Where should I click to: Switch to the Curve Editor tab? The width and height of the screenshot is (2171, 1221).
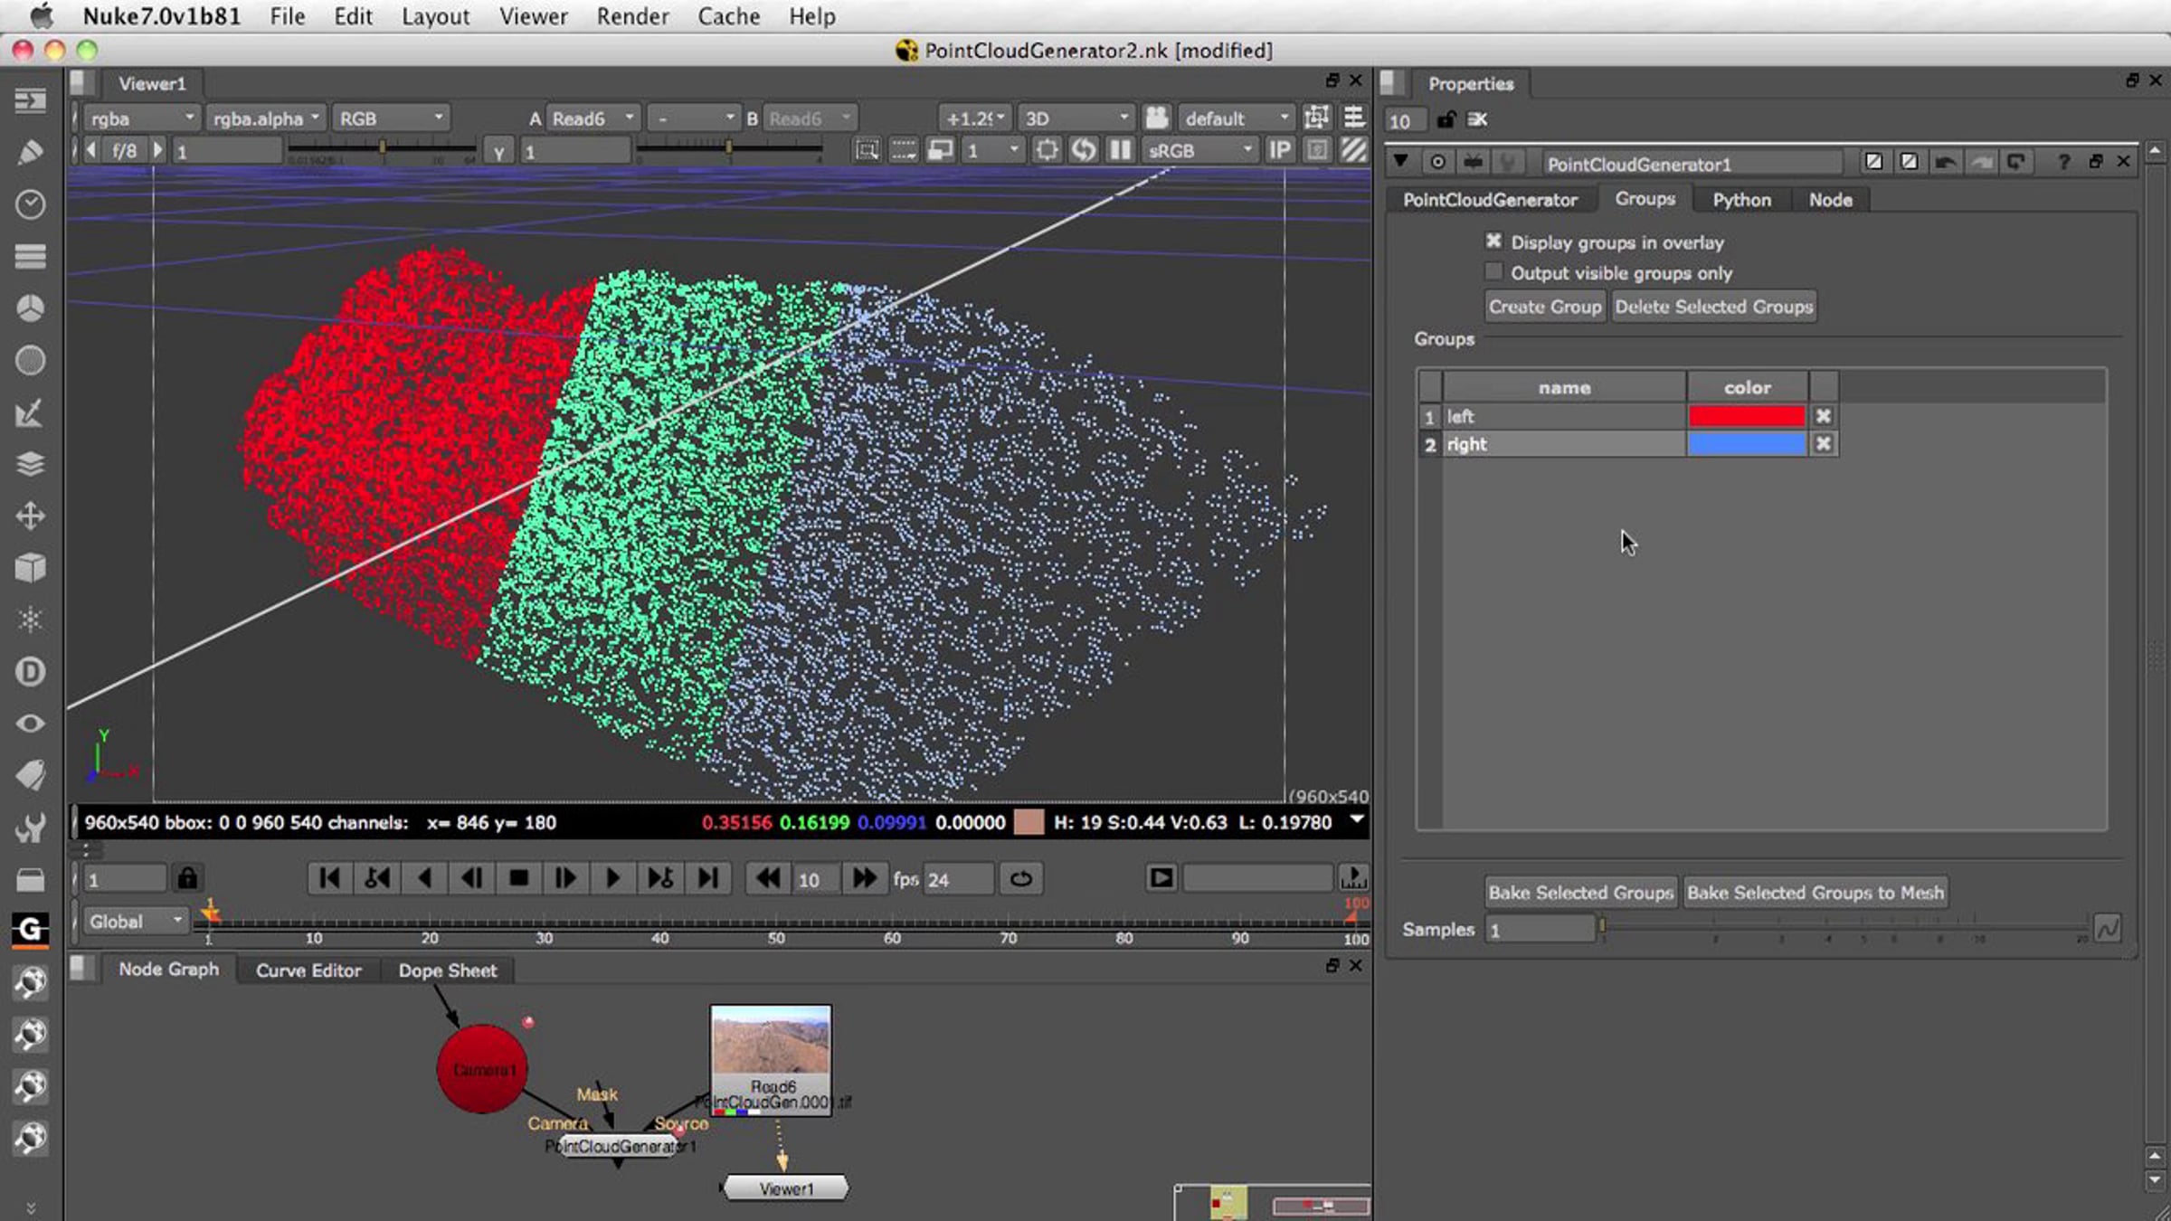click(308, 970)
